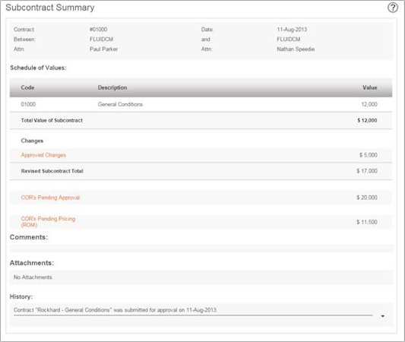Click the name Paul Parker
The height and width of the screenshot is (342, 405).
103,49
